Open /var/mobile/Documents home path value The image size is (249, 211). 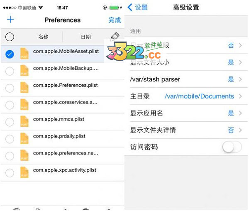pyautogui.click(x=199, y=96)
